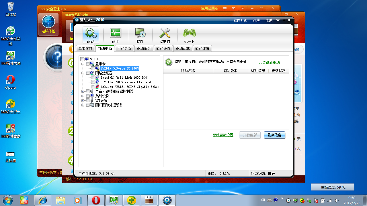Check the Intel(R) WiFi Link 1000 BGN checkbox
The height and width of the screenshot is (206, 367).
click(93, 78)
